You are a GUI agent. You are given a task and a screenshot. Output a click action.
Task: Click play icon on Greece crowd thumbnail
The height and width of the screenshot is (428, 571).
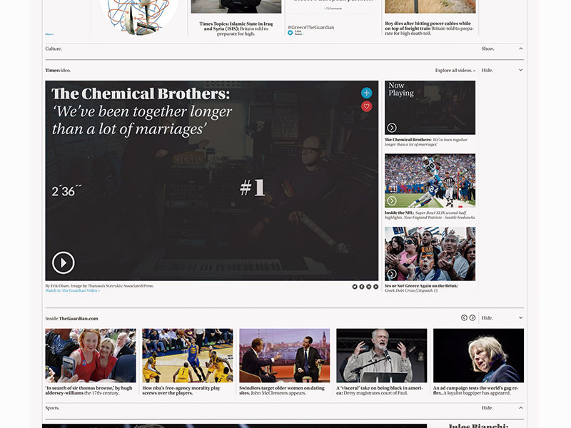[392, 274]
